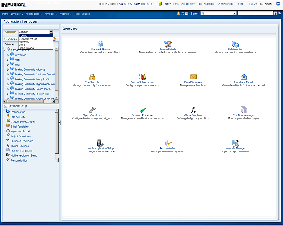Screen dimensions: 283x226
Task: Open the View dropdown in Objects panel
Action: coord(10,44)
